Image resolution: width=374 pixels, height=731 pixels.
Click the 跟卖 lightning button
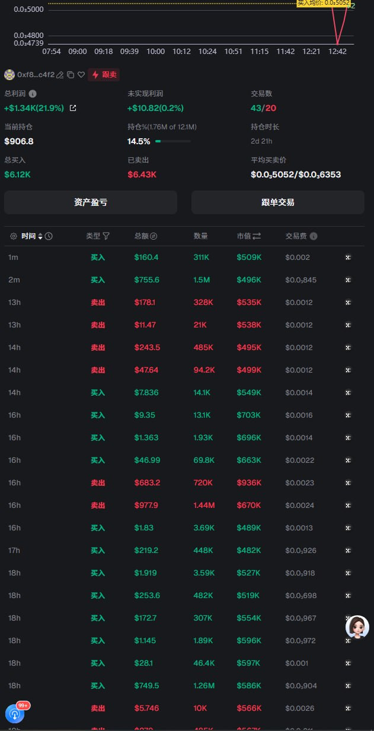(104, 75)
